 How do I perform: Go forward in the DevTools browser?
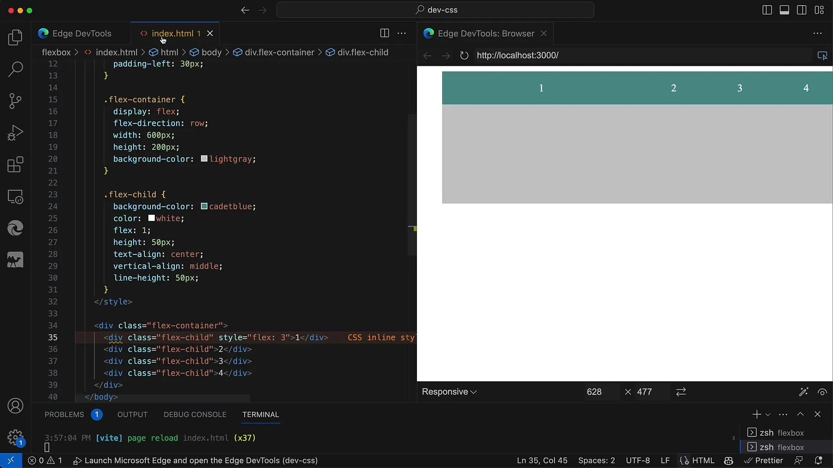(446, 55)
